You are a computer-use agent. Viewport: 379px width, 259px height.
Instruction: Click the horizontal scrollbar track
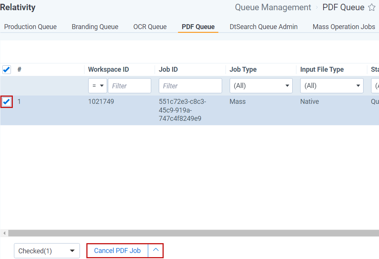(193, 233)
